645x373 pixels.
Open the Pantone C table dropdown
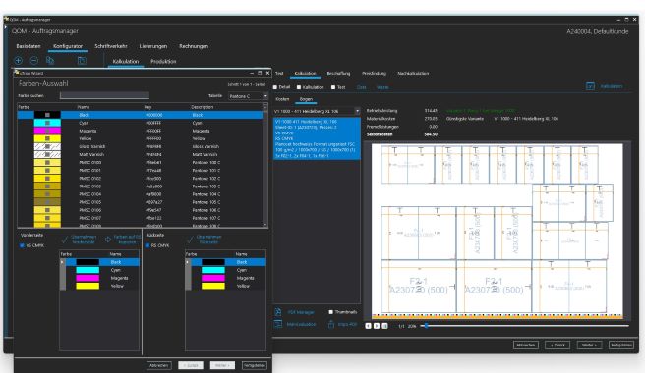point(265,96)
